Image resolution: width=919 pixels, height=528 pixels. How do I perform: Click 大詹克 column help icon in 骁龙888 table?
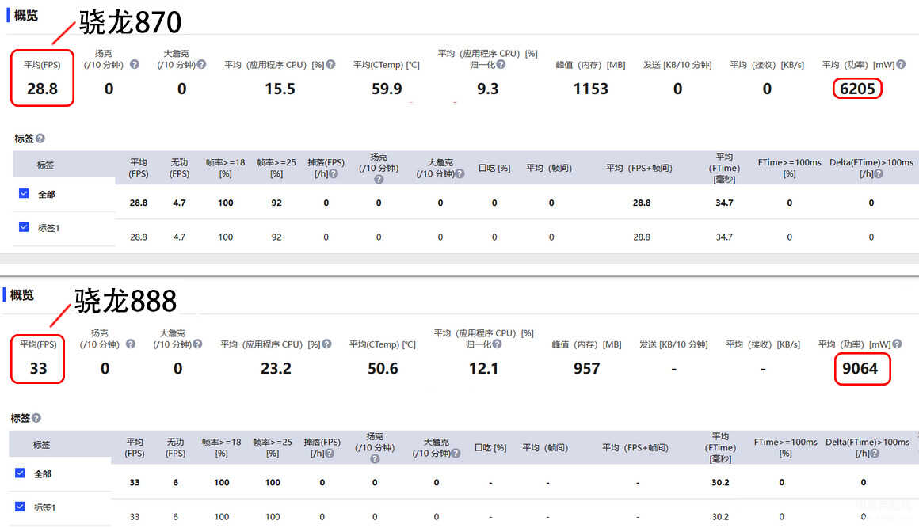click(456, 453)
